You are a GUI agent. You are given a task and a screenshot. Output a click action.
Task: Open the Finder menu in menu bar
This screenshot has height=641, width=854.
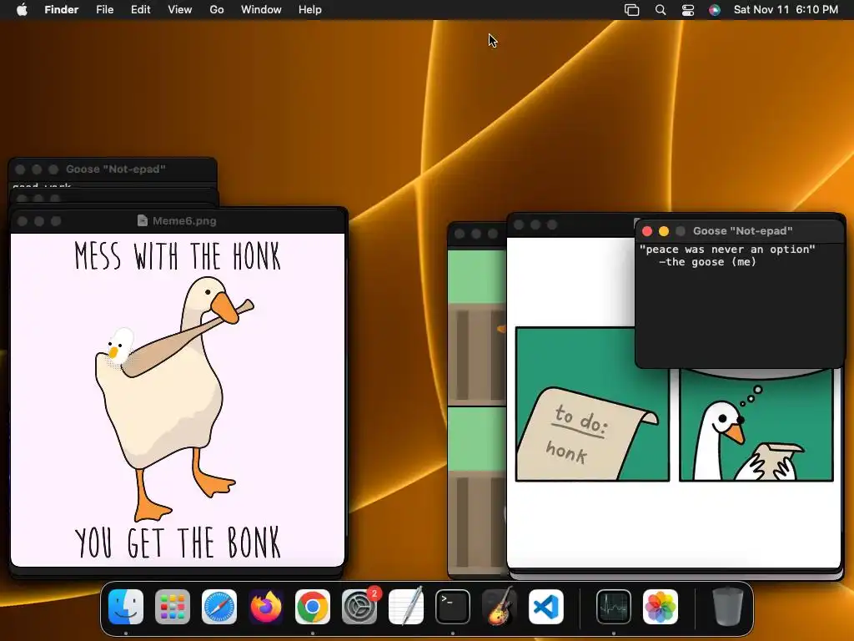click(61, 10)
